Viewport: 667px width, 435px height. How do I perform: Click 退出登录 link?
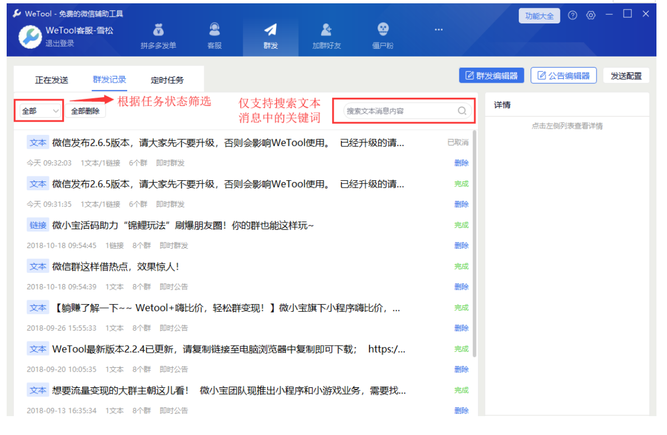[60, 43]
